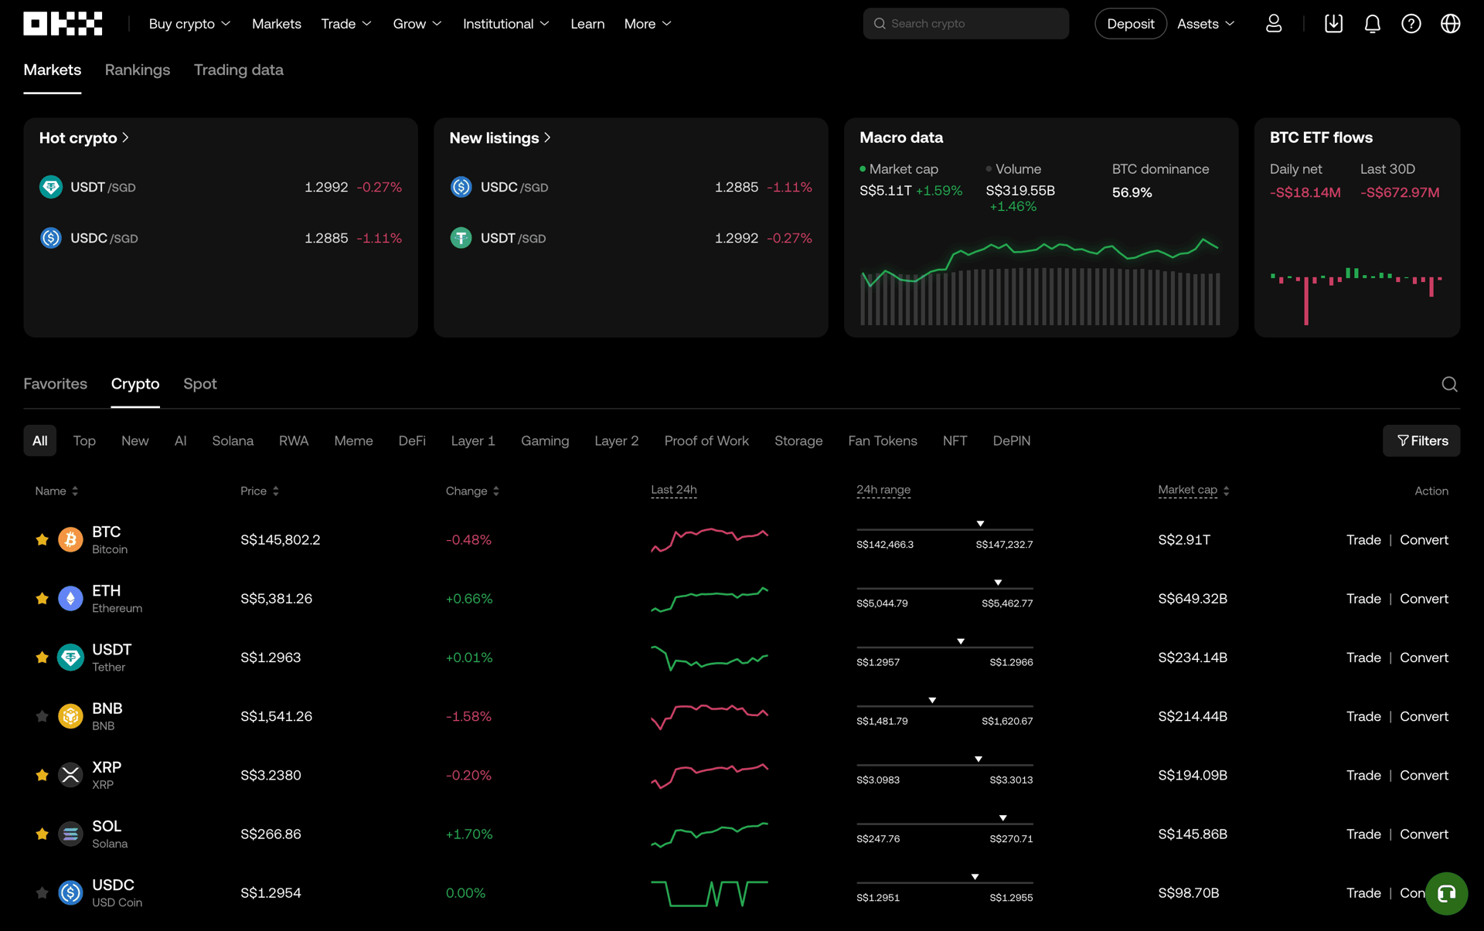Open the Filters panel
Screen dimensions: 1484x931
tap(1421, 440)
